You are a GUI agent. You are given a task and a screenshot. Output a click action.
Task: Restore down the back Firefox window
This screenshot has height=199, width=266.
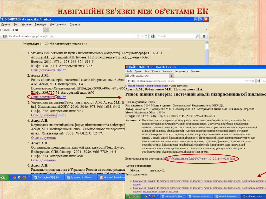point(201,19)
